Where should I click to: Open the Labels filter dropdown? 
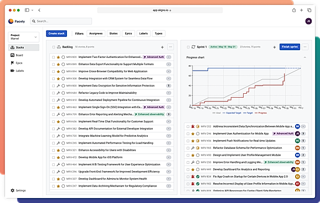tap(143, 34)
